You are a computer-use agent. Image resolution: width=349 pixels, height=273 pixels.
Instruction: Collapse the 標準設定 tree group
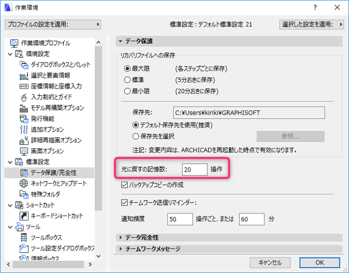pyautogui.click(x=10, y=162)
